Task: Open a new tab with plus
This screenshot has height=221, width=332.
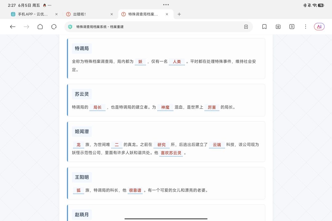Action: [x=179, y=14]
